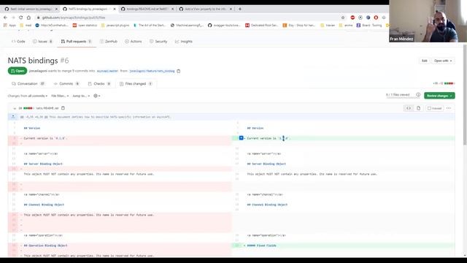The width and height of the screenshot is (467, 263).
Task: Switch to the bindings/README.md browser tab
Action: click(147, 9)
